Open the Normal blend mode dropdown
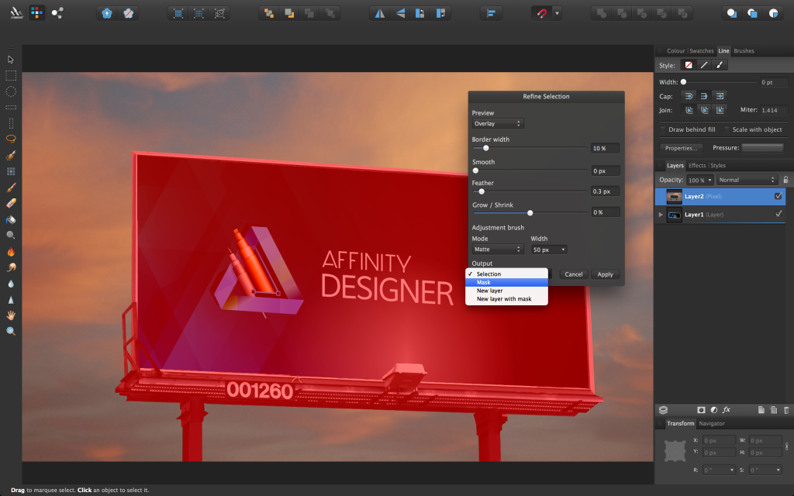Image resolution: width=794 pixels, height=496 pixels. coord(747,180)
